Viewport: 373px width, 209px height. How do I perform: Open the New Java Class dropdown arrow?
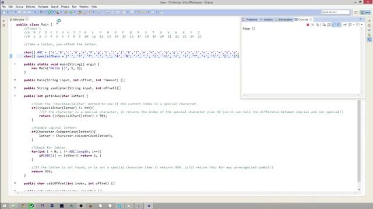point(75,12)
